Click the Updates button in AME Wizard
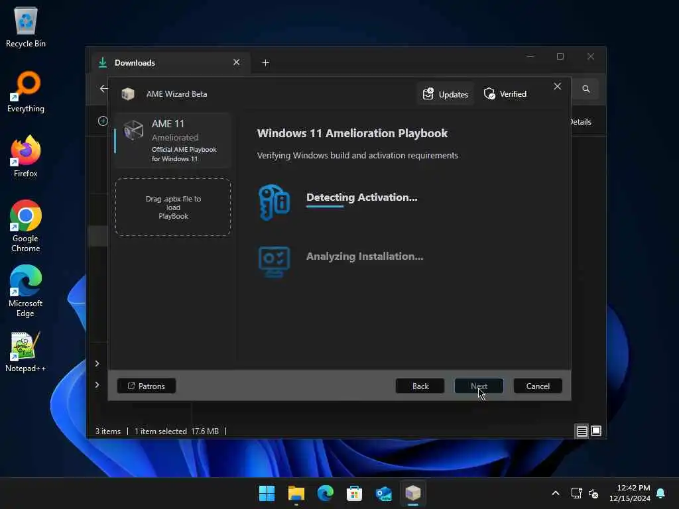This screenshot has width=679, height=509. point(446,94)
